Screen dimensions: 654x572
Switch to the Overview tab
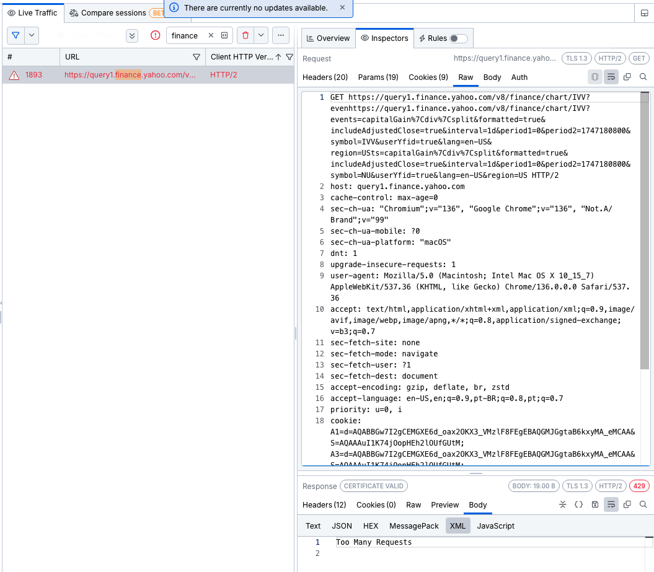click(x=328, y=38)
